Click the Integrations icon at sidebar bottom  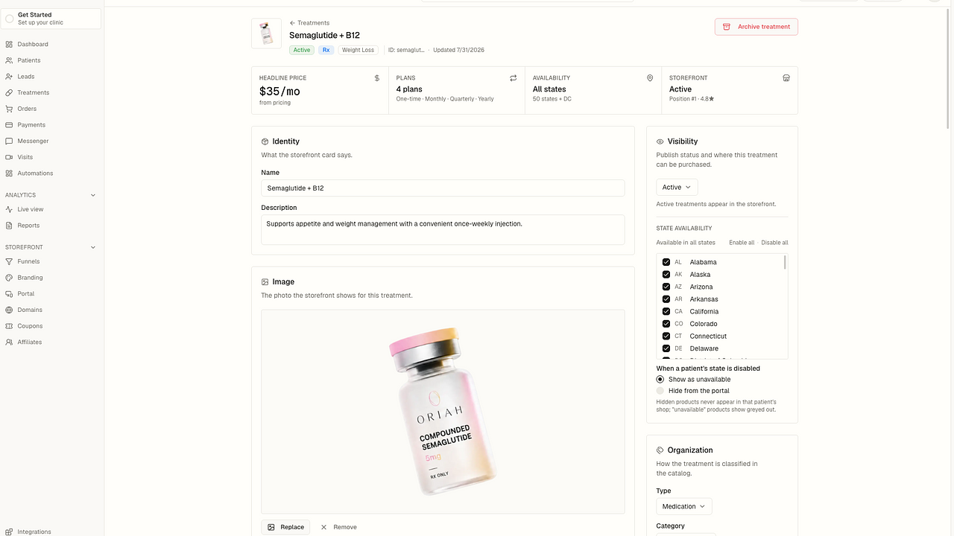9,532
